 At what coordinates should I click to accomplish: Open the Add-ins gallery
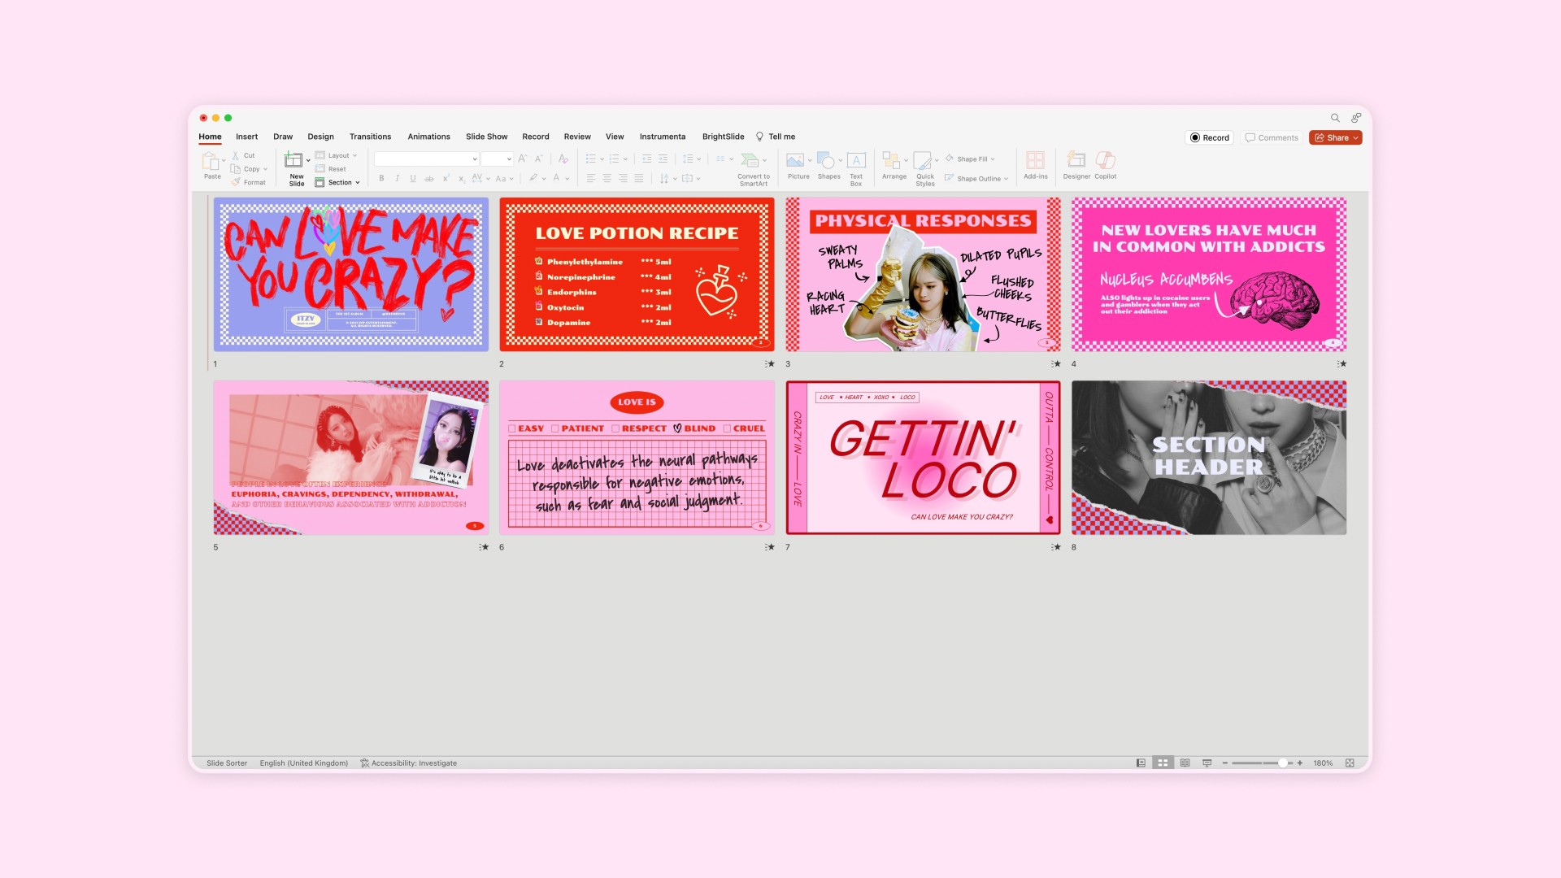[x=1035, y=160]
